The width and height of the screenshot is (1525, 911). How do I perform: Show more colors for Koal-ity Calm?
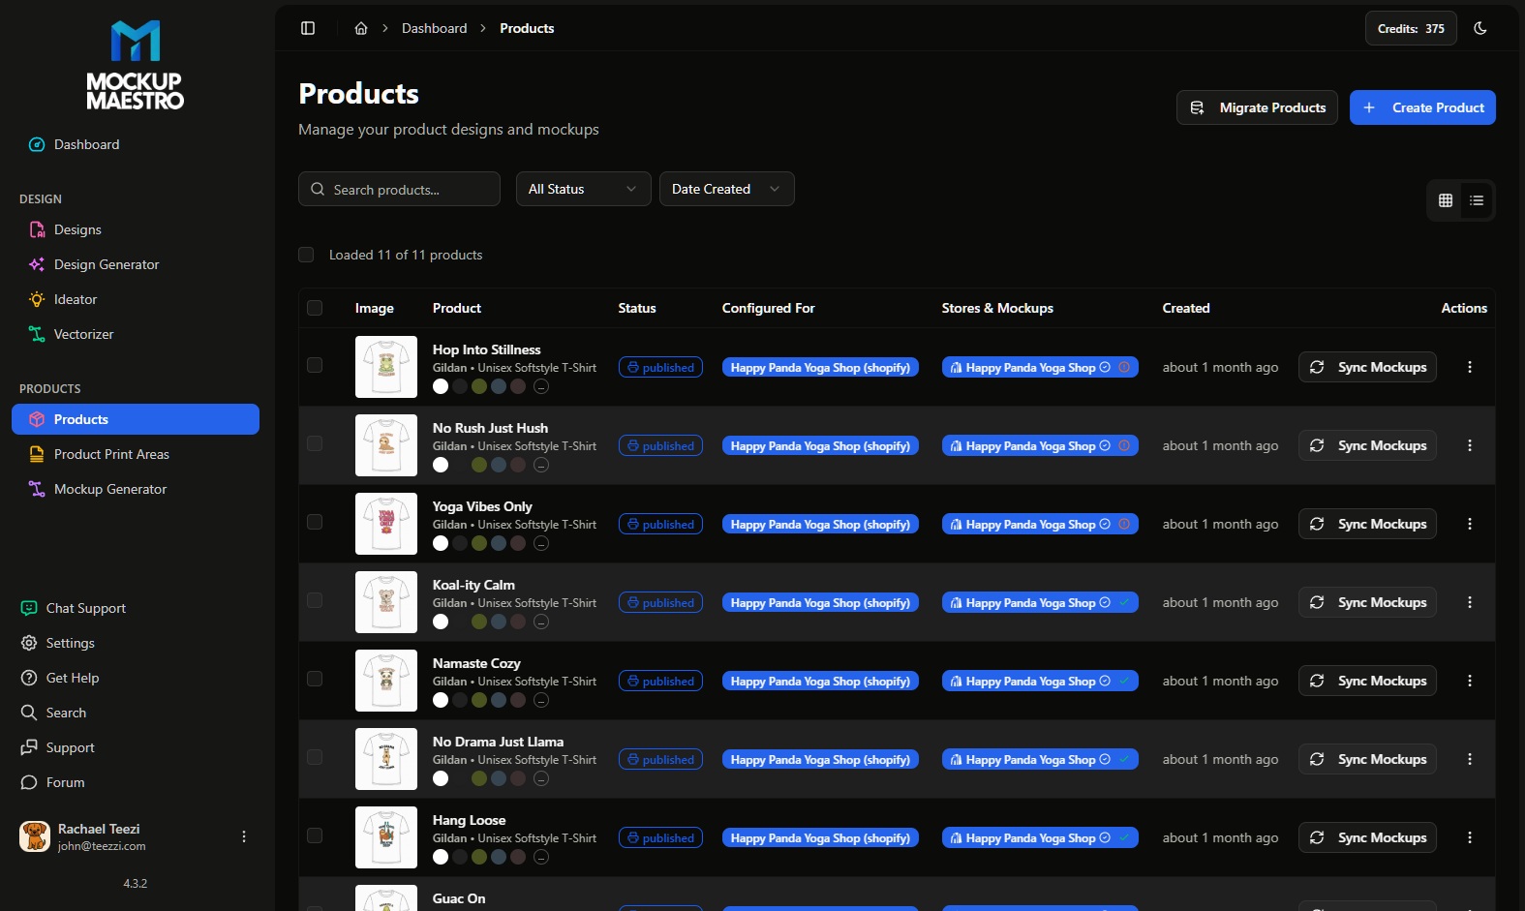click(x=541, y=622)
